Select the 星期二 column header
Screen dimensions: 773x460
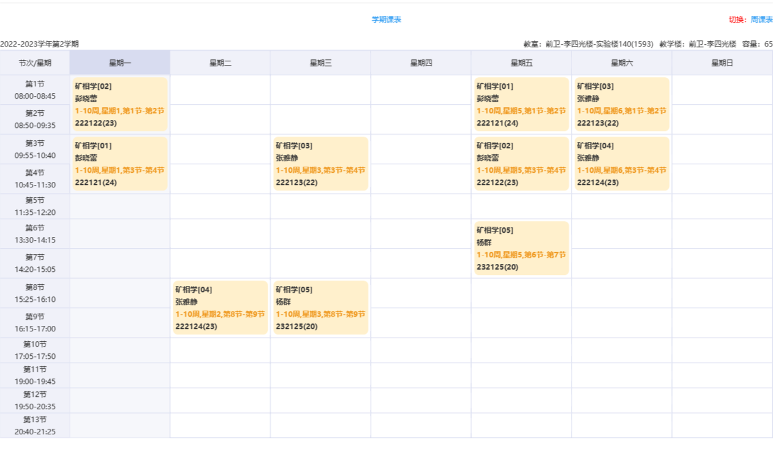221,63
